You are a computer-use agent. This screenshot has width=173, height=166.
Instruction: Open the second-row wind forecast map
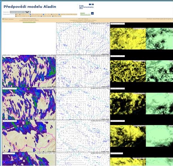click(x=83, y=71)
